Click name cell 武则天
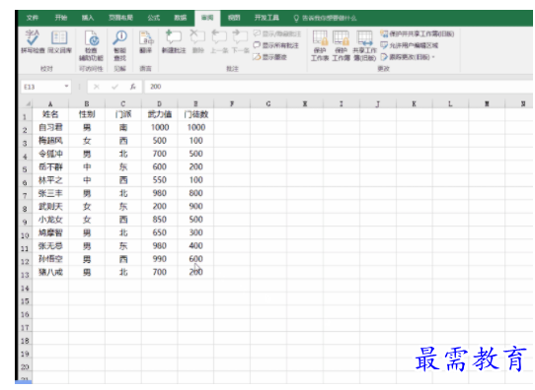The height and width of the screenshot is (390, 535). [x=50, y=206]
